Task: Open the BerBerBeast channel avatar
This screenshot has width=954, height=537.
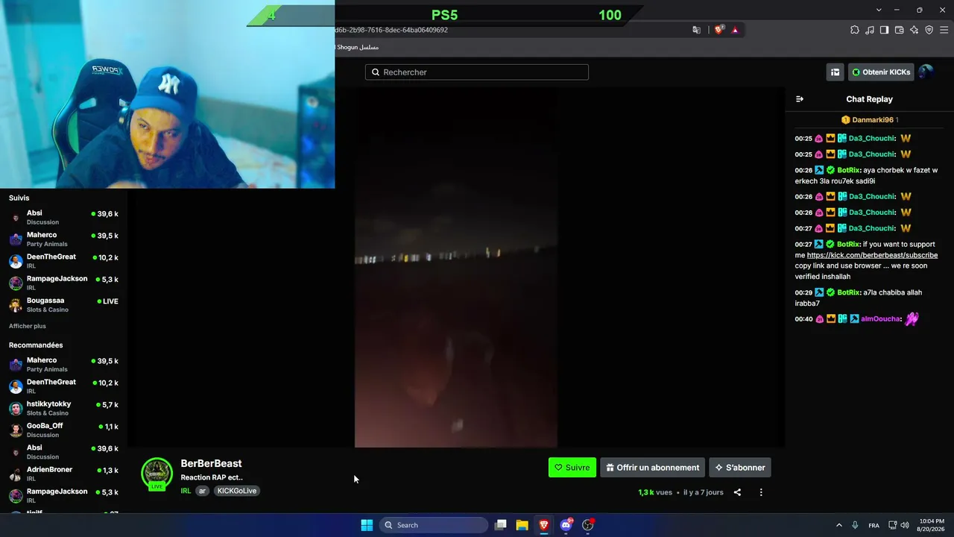Action: click(157, 473)
